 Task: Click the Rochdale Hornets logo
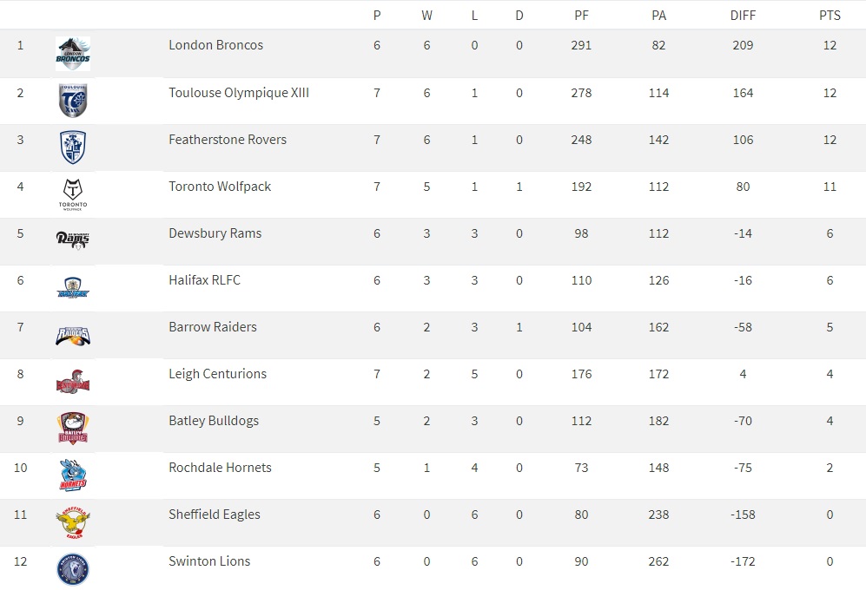click(73, 475)
